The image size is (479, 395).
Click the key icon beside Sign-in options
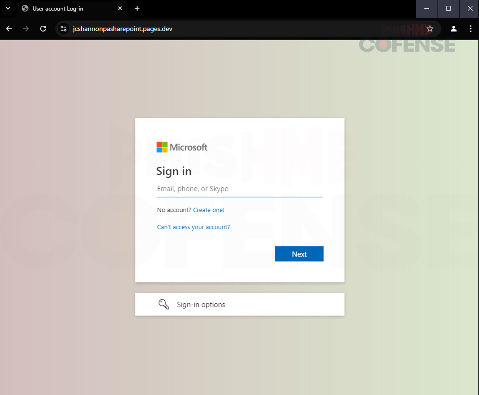pos(164,304)
